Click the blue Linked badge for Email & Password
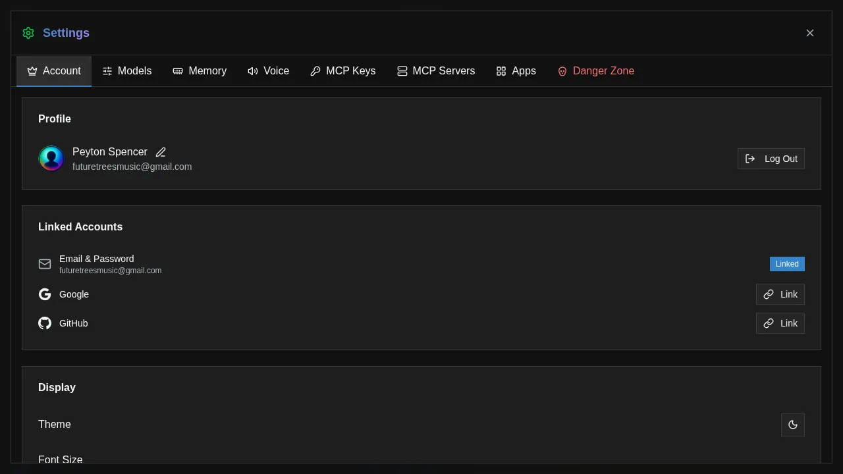Viewport: 843px width, 474px height. tap(787, 264)
